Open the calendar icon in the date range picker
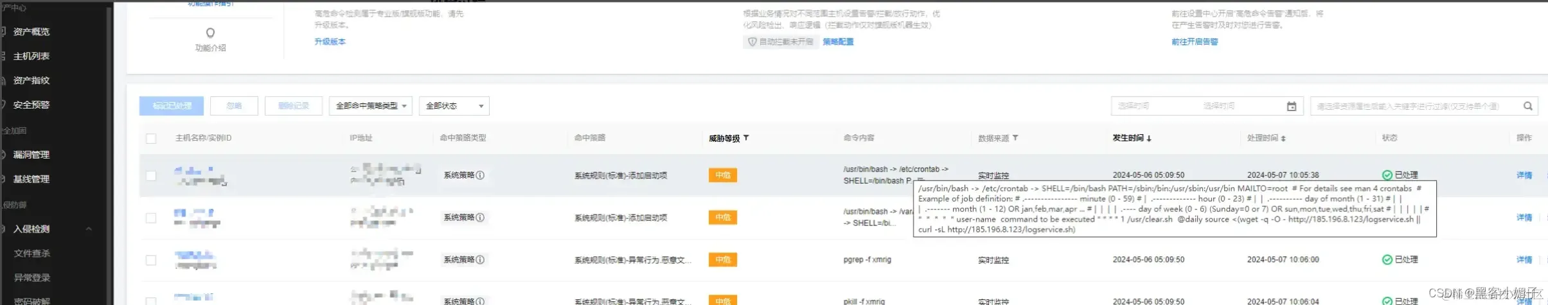 pyautogui.click(x=1292, y=107)
